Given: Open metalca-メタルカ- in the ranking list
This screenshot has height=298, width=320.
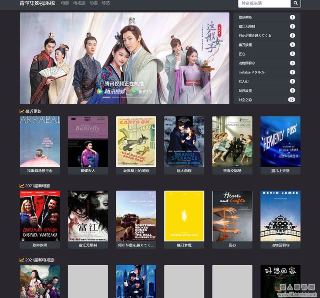Looking at the screenshot, I should (x=252, y=72).
